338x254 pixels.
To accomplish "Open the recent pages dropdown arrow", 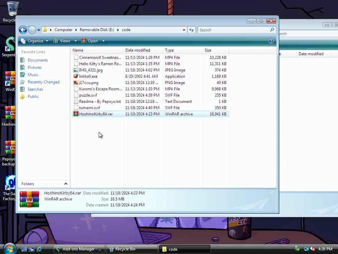I will click(x=39, y=30).
